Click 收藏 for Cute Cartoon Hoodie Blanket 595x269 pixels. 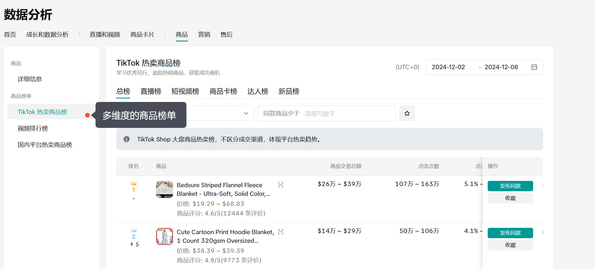(510, 245)
